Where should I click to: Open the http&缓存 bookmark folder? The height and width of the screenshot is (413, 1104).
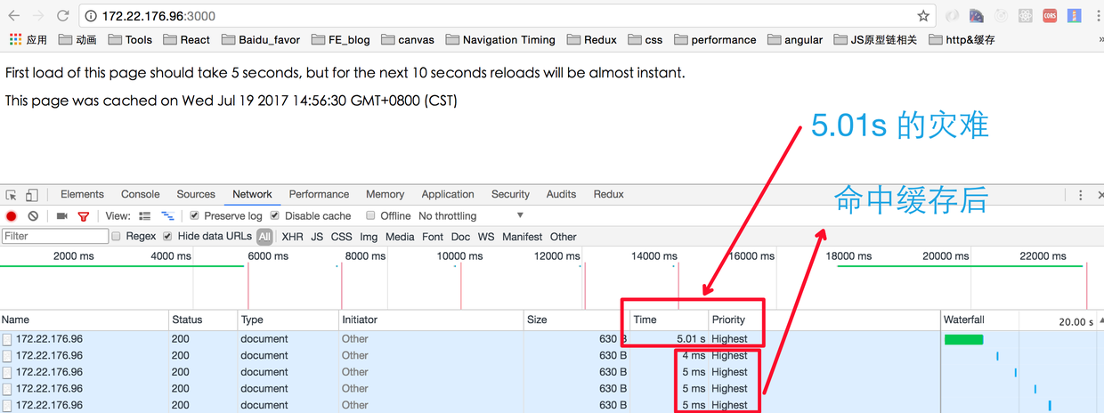pos(962,39)
